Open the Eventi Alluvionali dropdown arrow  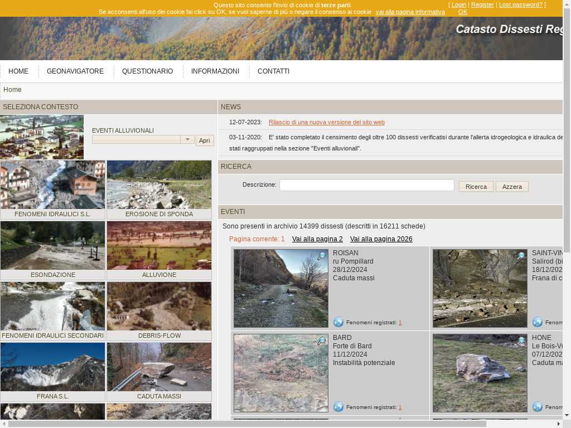pos(187,139)
